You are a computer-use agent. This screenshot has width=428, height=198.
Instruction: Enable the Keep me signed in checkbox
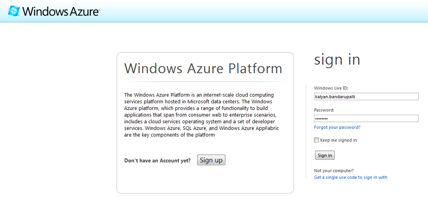pos(316,140)
